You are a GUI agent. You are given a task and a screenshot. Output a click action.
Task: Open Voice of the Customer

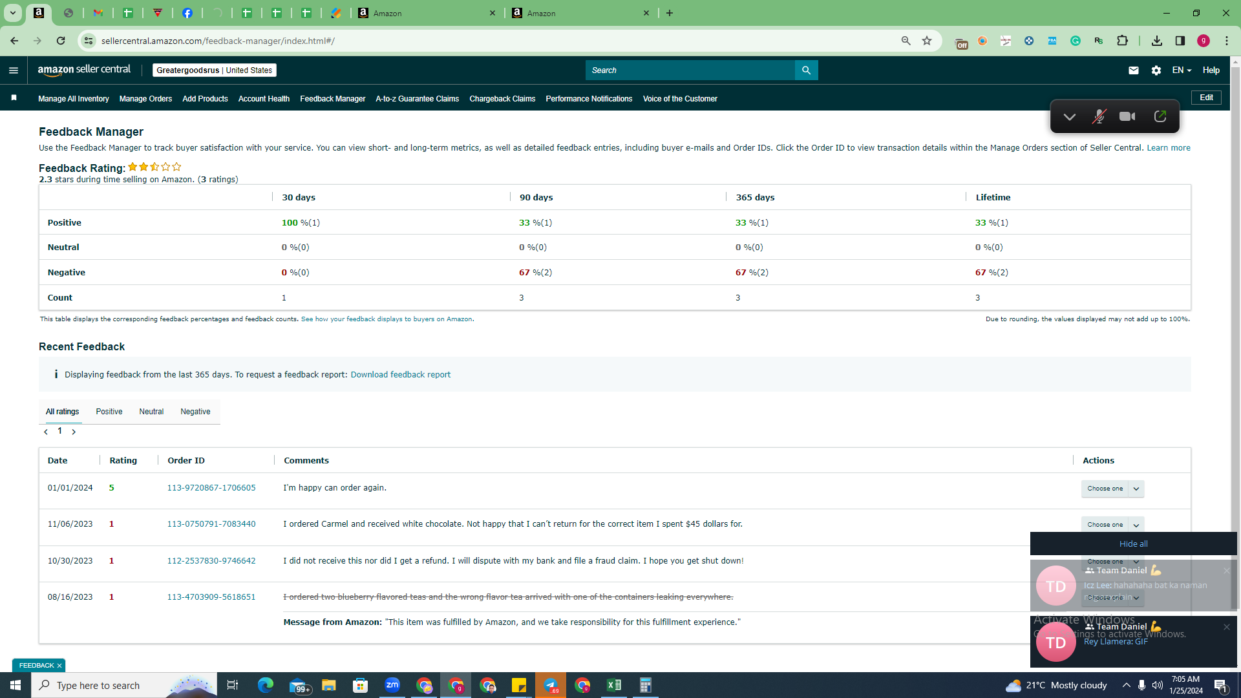click(x=680, y=99)
